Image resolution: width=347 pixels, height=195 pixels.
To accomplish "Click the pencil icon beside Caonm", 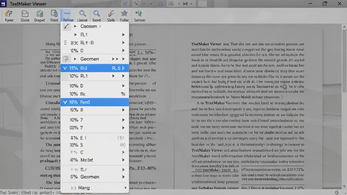I will pos(66,26).
